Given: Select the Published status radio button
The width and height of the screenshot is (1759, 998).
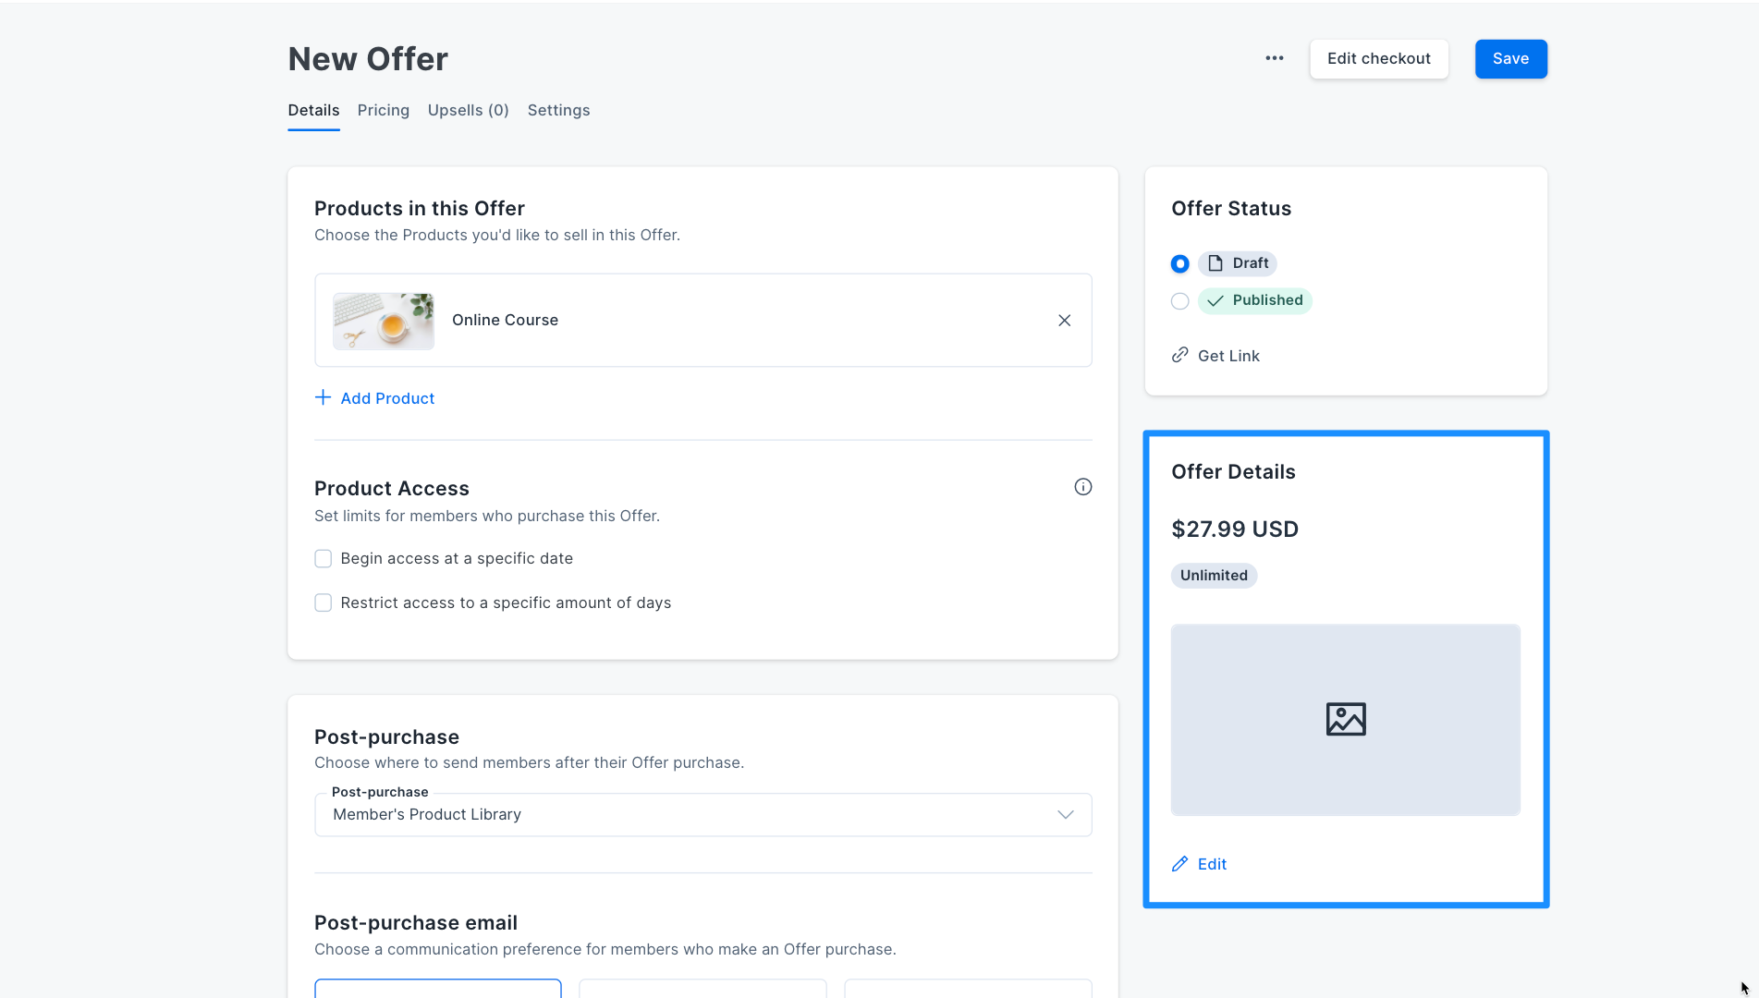Looking at the screenshot, I should pos(1180,301).
